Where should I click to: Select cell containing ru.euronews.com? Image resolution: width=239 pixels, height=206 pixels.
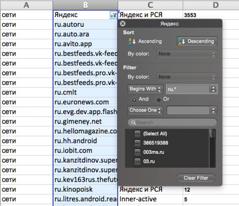point(85,102)
